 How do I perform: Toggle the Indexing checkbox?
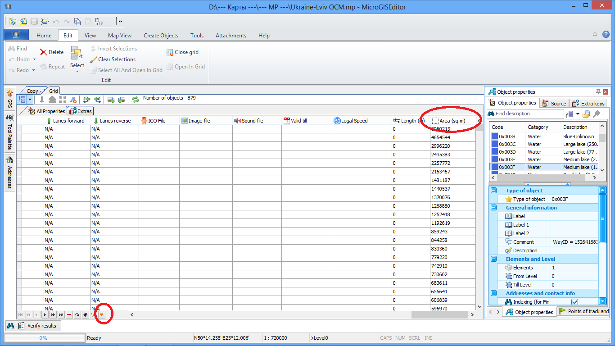pyautogui.click(x=574, y=302)
